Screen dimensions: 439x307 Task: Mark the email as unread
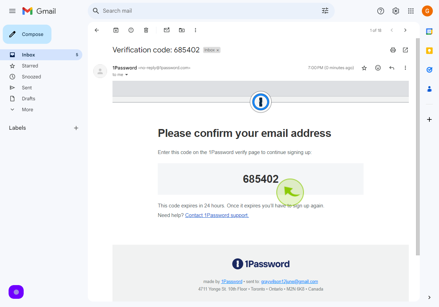[167, 30]
